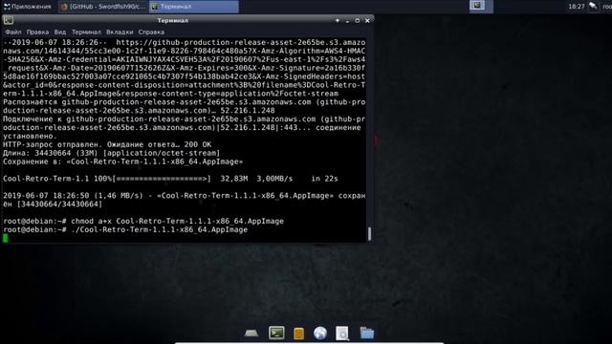Open the Справка menu
Screen dimensions: 612x344
tap(151, 32)
